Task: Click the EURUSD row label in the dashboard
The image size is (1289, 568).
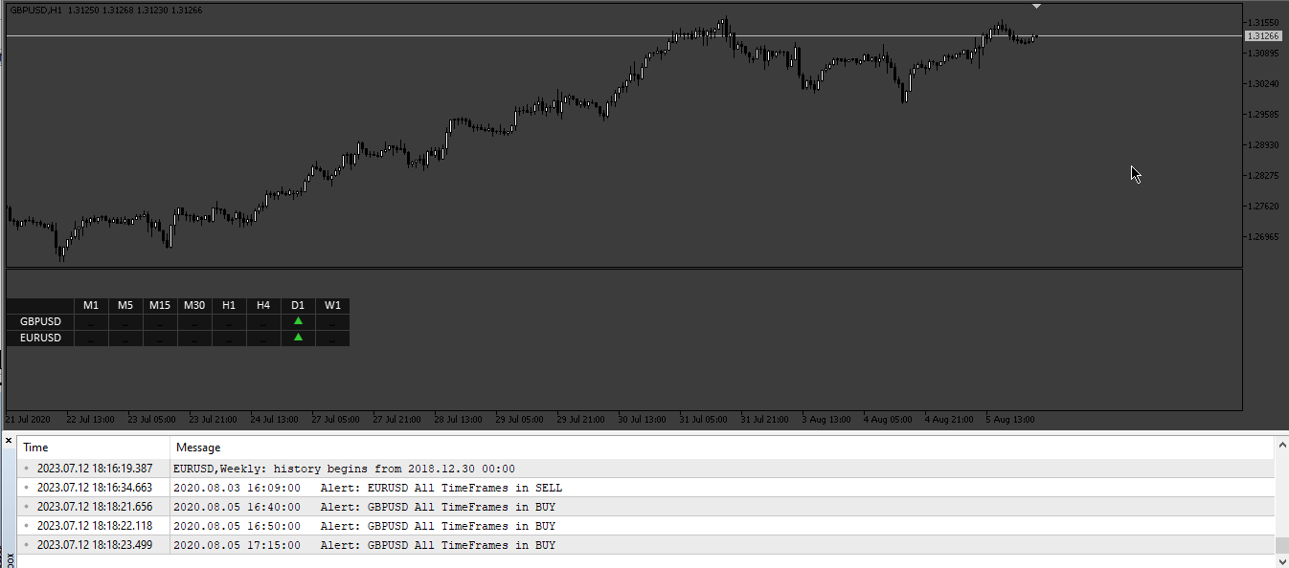Action: tap(40, 339)
